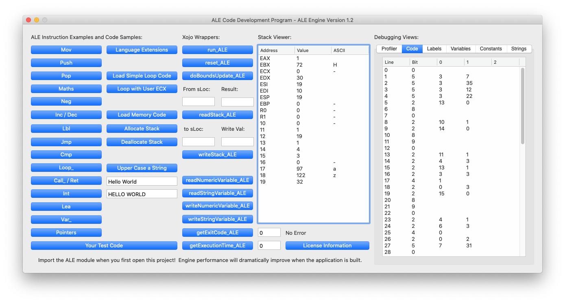Select the Variables debugging tab

(x=461, y=49)
